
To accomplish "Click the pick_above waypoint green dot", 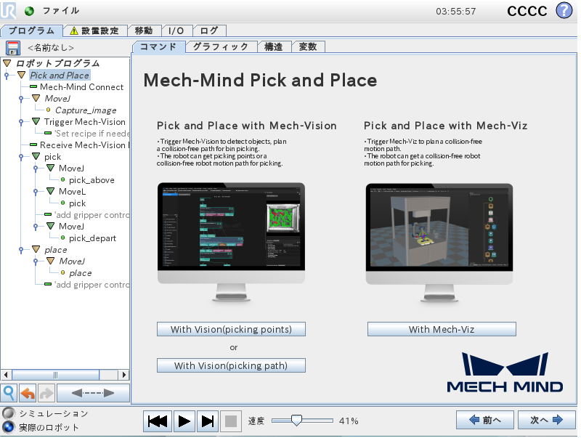I will click(62, 179).
